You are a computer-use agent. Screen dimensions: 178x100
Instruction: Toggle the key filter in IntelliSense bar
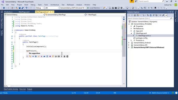pyautogui.click(x=61, y=56)
